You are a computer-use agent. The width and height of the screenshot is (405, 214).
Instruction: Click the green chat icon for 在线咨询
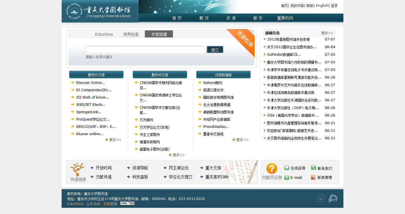point(287,168)
